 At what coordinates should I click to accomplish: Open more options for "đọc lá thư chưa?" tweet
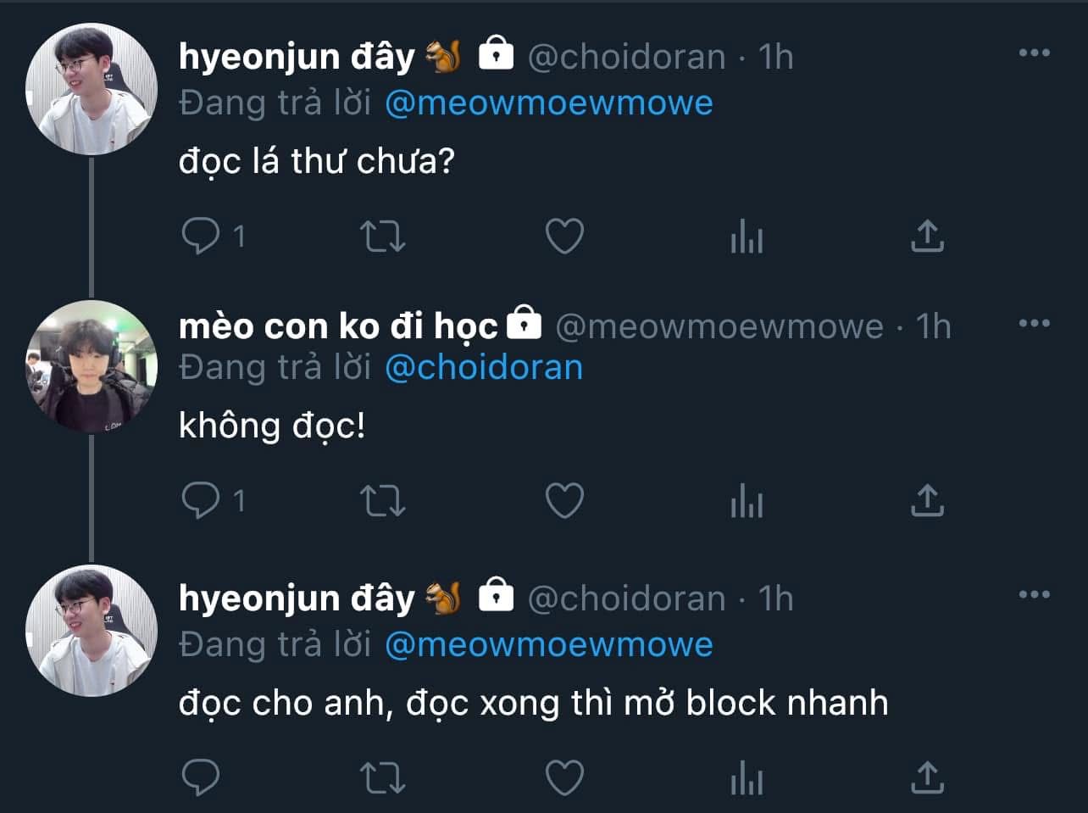[x=1034, y=53]
